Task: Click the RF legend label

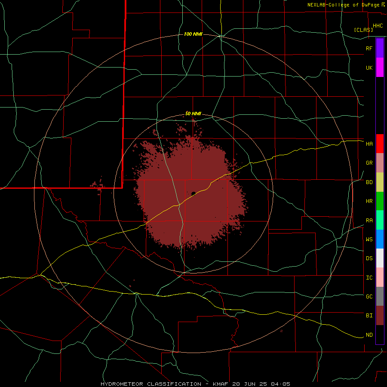Action: [x=369, y=48]
